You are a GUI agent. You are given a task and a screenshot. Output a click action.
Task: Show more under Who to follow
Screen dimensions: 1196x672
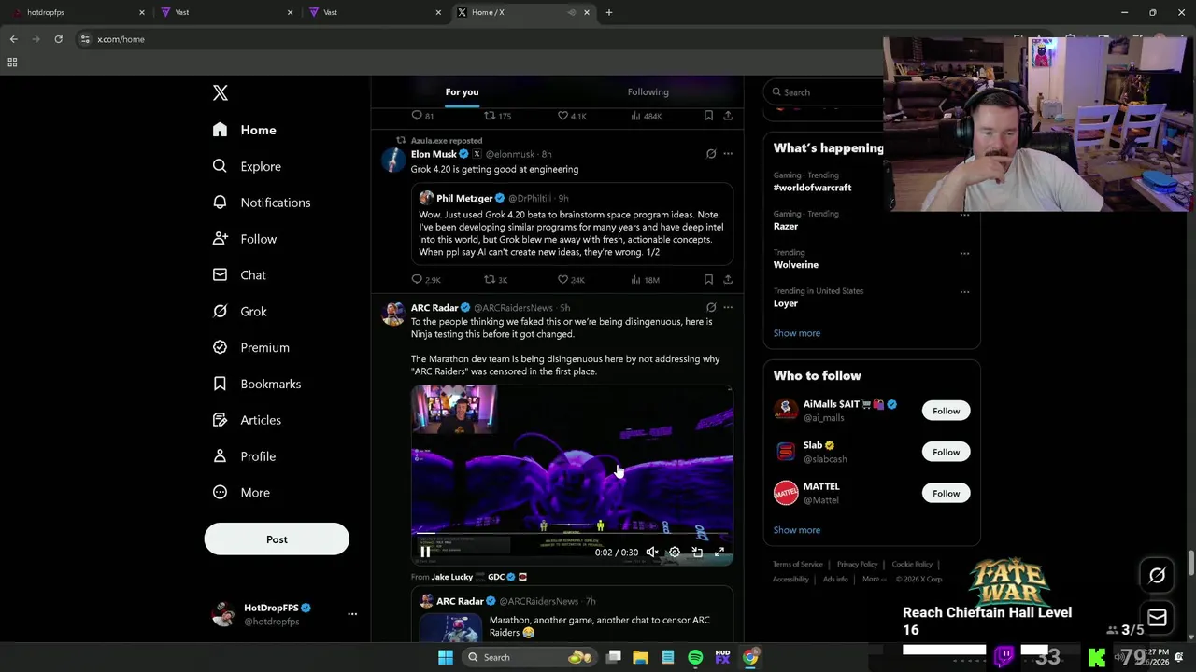pyautogui.click(x=796, y=530)
